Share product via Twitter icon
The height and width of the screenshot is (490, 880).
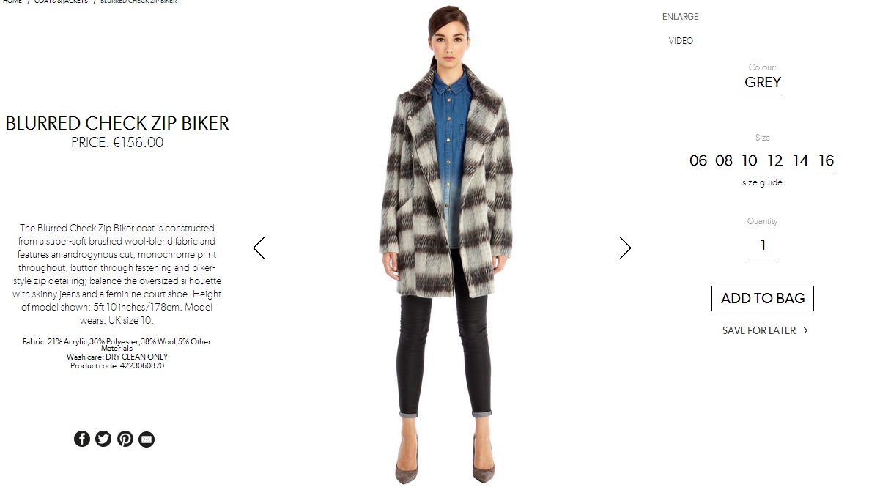[103, 439]
